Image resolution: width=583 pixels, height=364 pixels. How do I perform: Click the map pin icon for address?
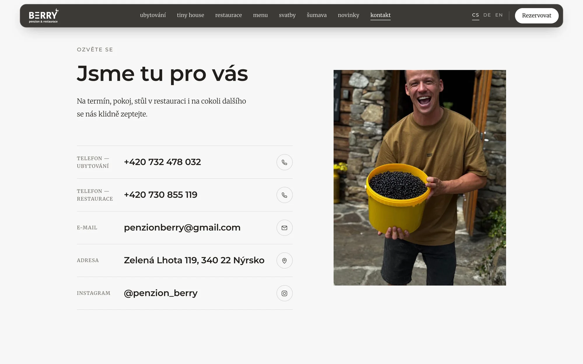click(285, 260)
